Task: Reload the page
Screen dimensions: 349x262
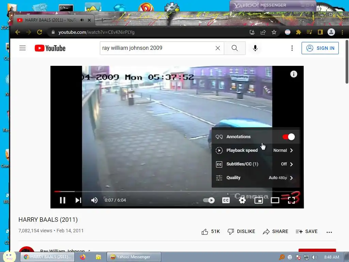Action: pos(40,32)
